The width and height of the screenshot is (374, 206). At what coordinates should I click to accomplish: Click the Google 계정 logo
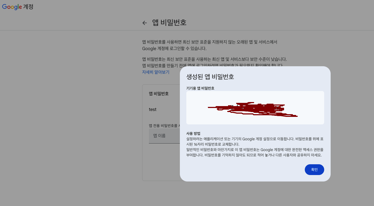[x=18, y=7]
